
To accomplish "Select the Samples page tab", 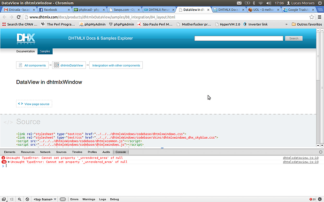I will (45, 52).
